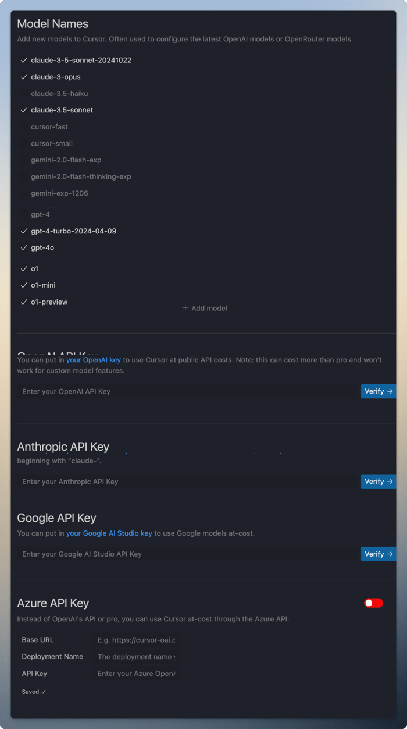This screenshot has height=729, width=407.
Task: Uncheck the gpt-4o model
Action: [x=24, y=247]
